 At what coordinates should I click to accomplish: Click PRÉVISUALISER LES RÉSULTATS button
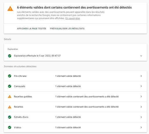pyautogui.click(x=67, y=29)
